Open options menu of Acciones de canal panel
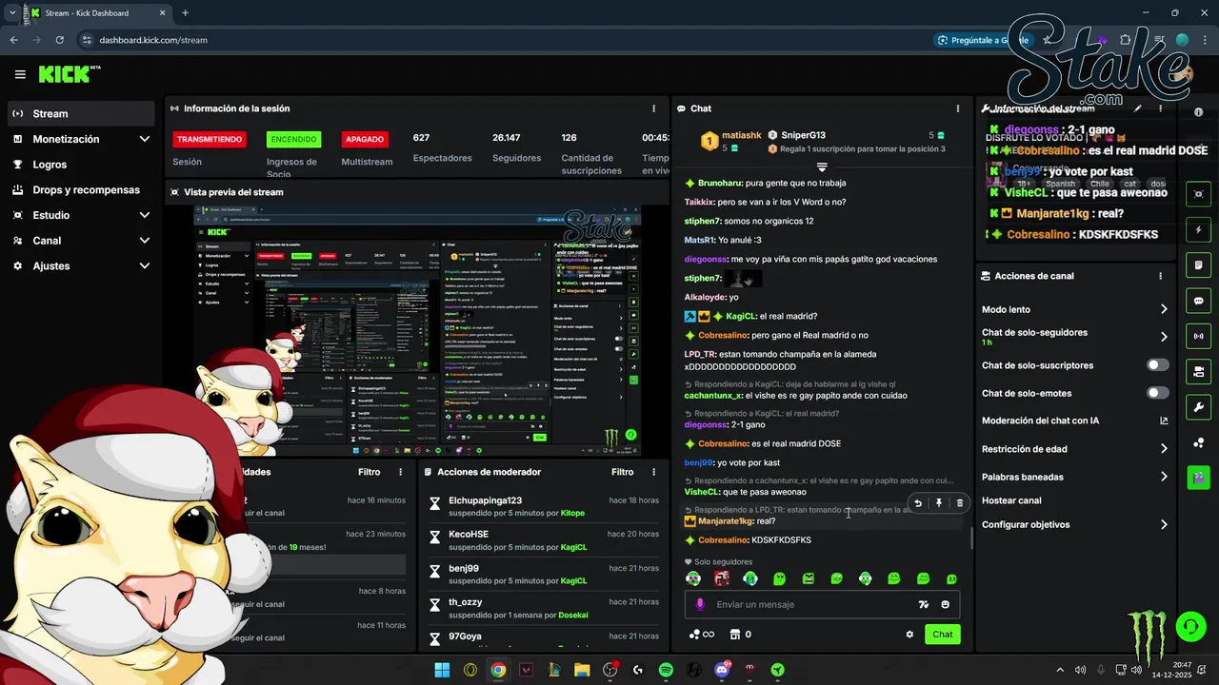 click(1160, 276)
